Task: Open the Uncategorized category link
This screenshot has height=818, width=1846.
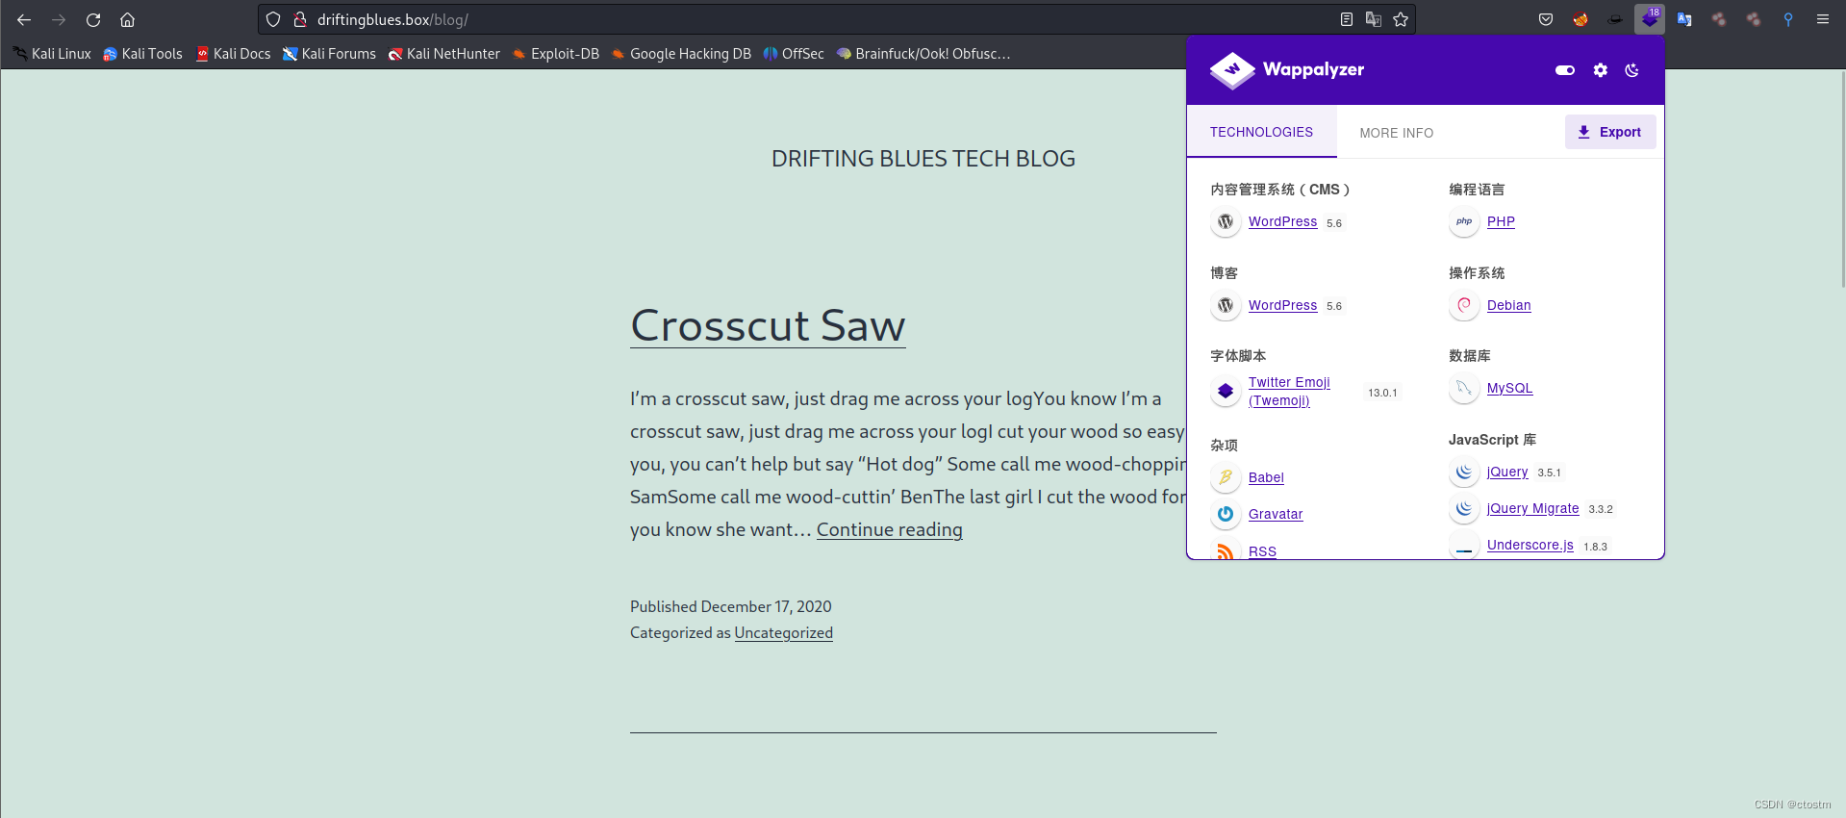Action: point(783,632)
